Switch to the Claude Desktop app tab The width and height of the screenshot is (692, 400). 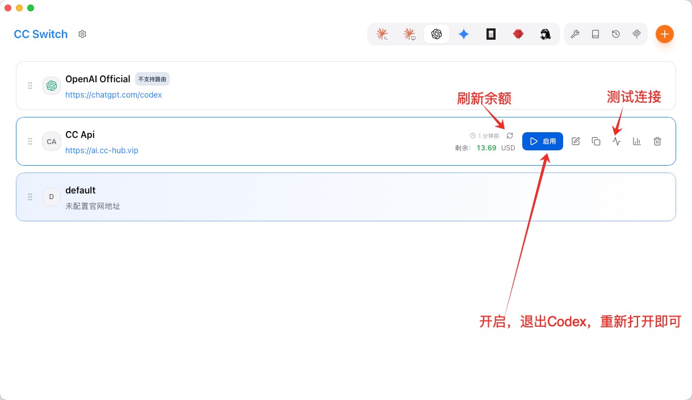[x=409, y=34]
